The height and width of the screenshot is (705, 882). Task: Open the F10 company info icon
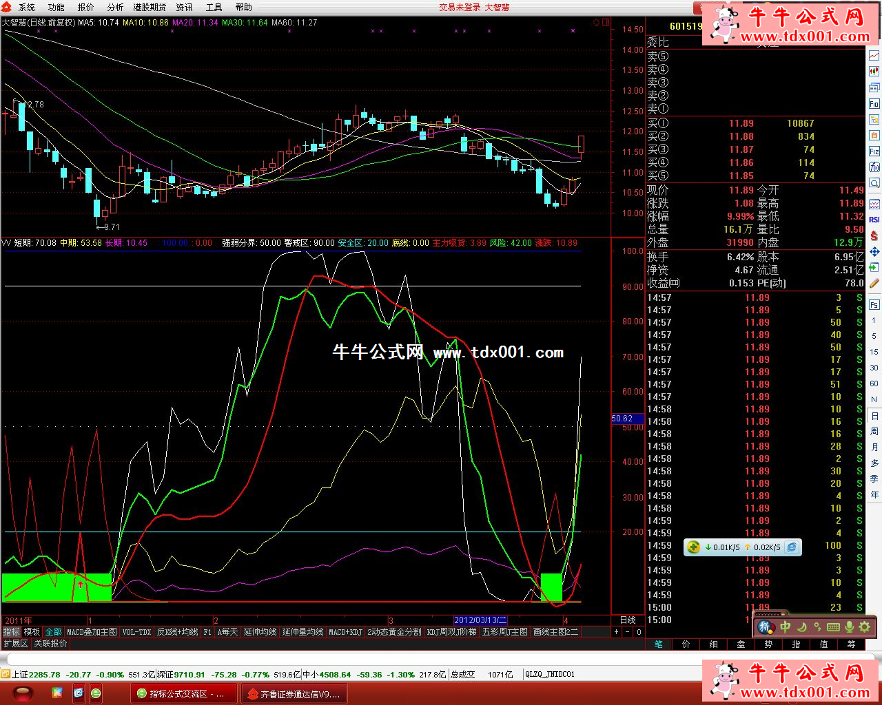coord(874,104)
